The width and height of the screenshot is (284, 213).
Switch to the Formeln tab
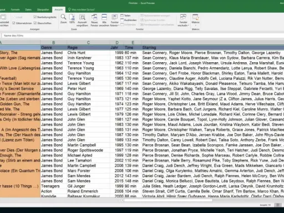15,9
